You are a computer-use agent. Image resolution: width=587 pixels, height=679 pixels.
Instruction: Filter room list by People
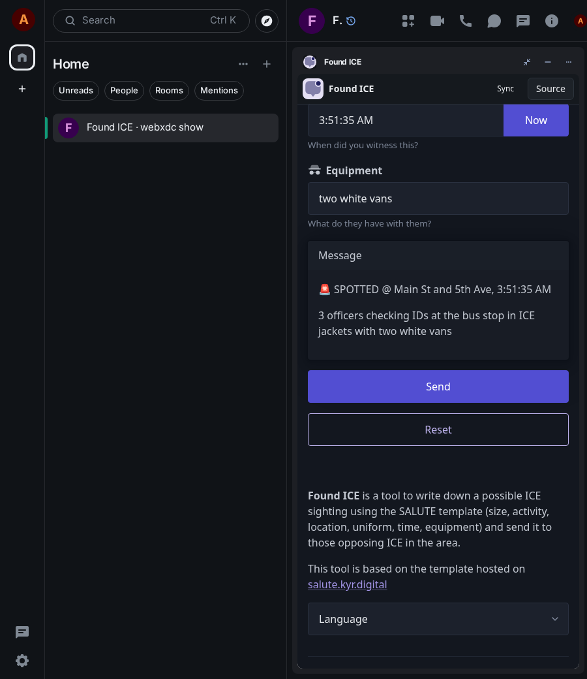(x=124, y=91)
